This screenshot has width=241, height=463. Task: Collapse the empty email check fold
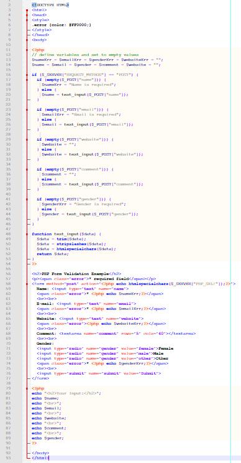click(x=27, y=110)
